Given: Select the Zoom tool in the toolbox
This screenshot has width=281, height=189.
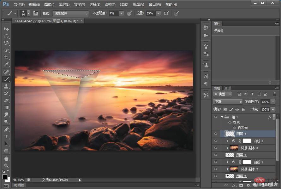Looking at the screenshot, I should coord(6,165).
